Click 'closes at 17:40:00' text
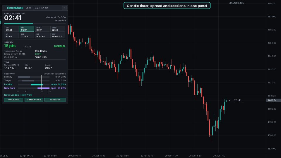Screen dimensions: 281x158 (56, 17)
